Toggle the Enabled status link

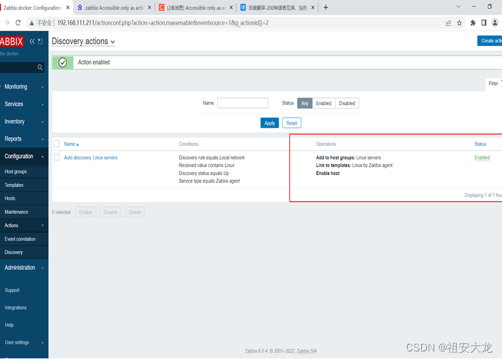click(x=482, y=158)
